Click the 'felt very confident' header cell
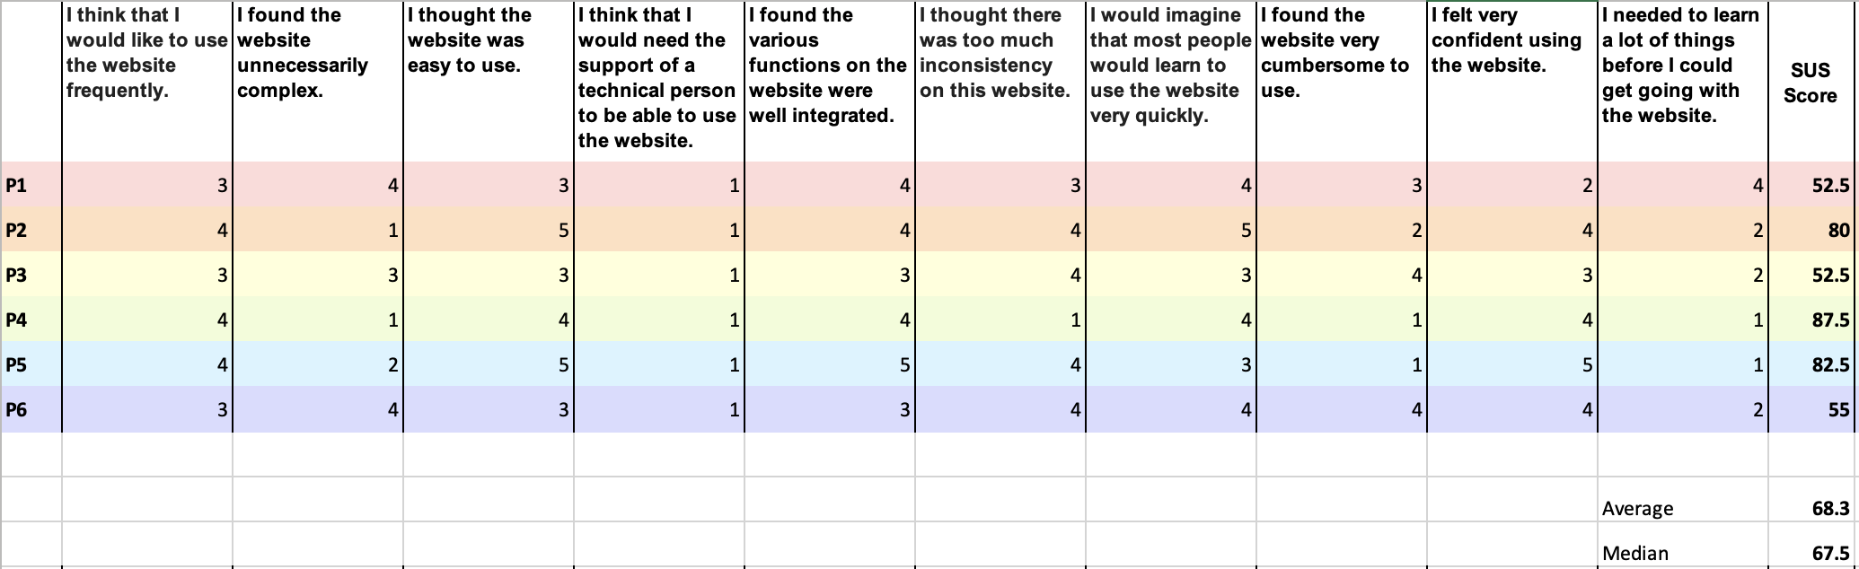The image size is (1859, 569). click(x=1512, y=83)
